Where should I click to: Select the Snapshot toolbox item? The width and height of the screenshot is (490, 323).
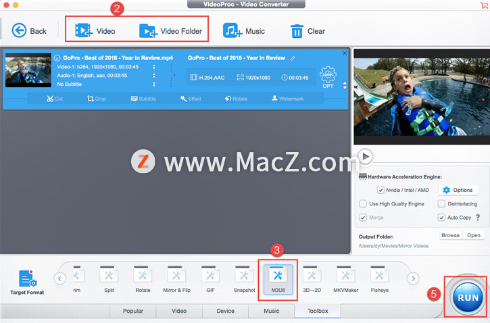[245, 279]
